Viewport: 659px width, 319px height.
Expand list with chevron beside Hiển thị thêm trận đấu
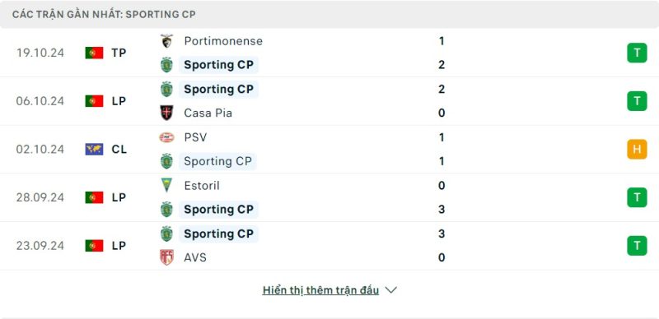point(390,290)
